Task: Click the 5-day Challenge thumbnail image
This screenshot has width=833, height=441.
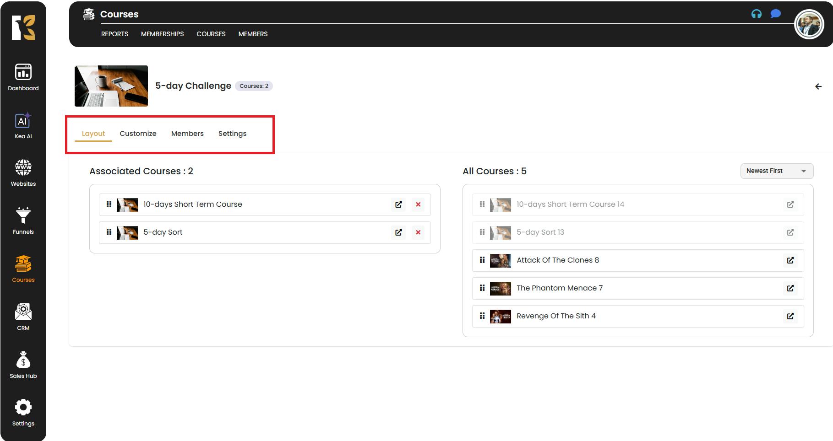Action: coord(111,86)
